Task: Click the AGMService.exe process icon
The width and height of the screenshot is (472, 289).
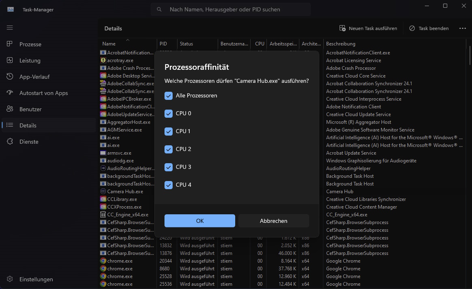Action: (103, 129)
